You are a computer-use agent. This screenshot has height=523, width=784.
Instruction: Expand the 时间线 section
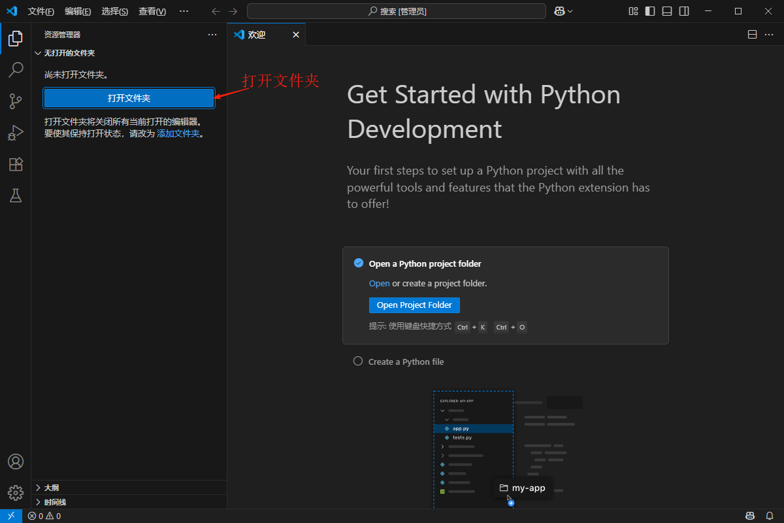tap(129, 502)
